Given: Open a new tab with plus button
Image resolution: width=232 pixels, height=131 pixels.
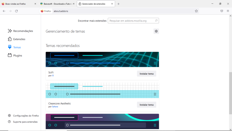Looking at the screenshot, I should click(x=118, y=4).
